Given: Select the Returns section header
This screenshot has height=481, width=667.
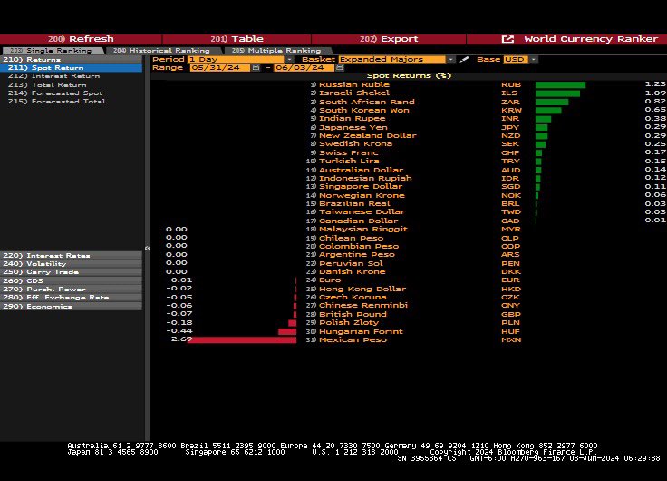Looking at the screenshot, I should [x=71, y=59].
